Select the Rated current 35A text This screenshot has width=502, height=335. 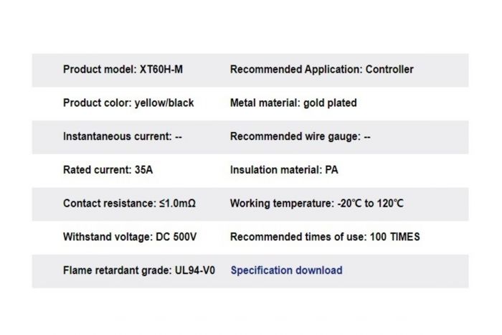pos(108,170)
